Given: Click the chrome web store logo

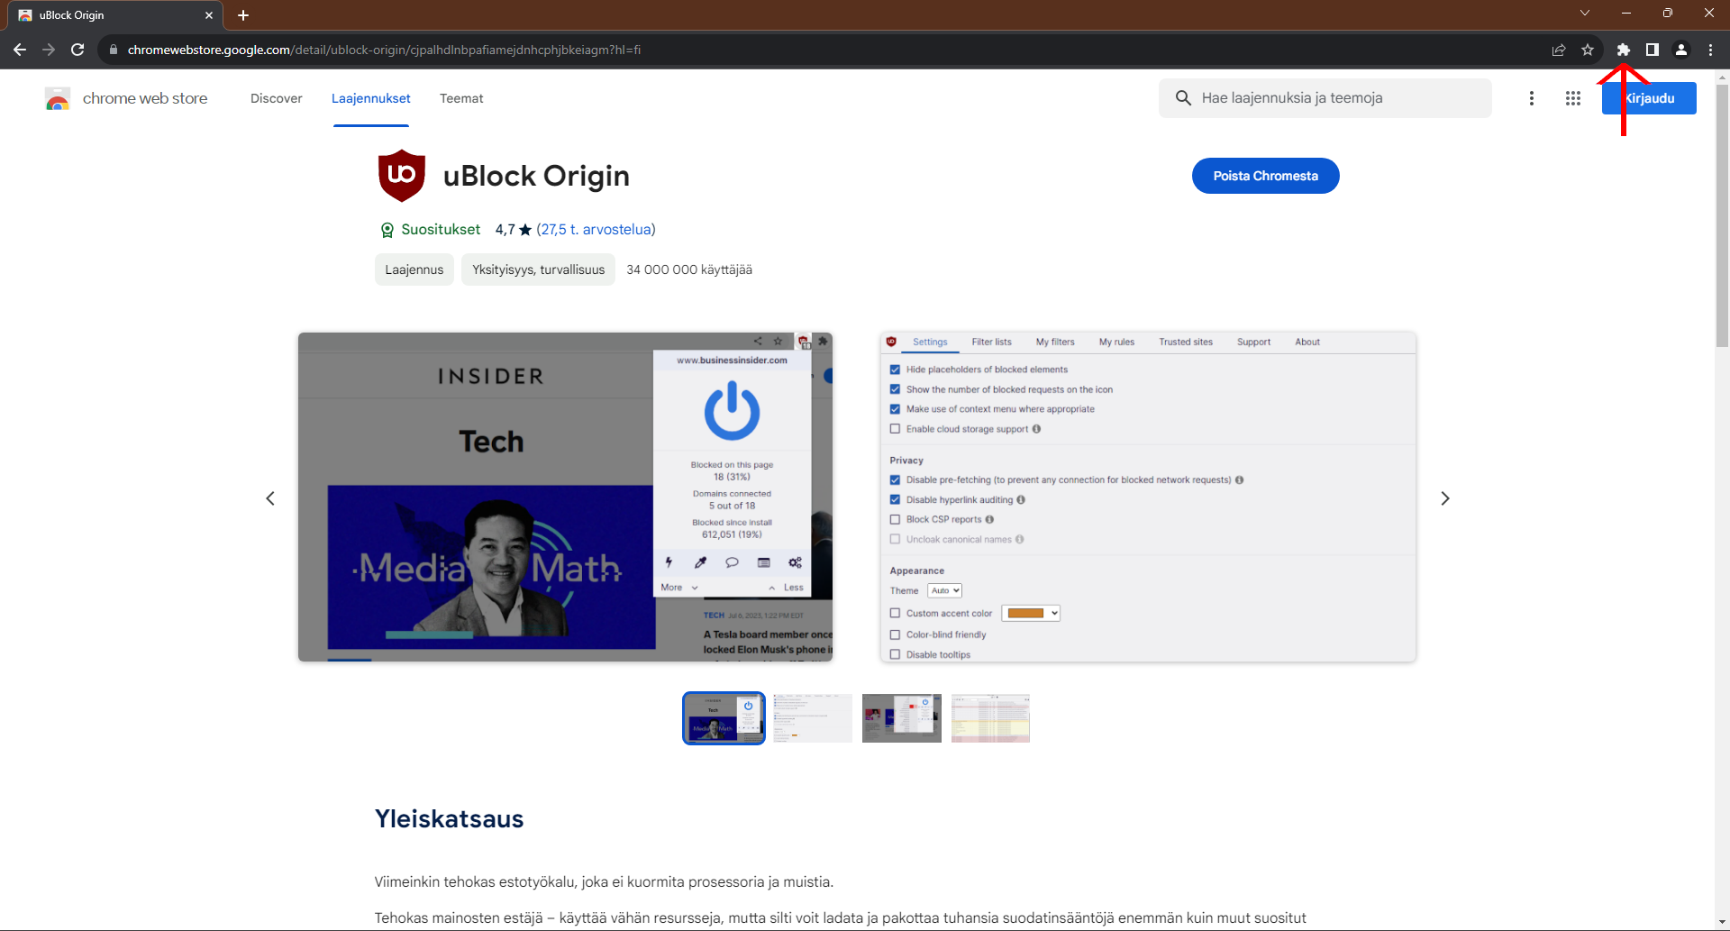Looking at the screenshot, I should 58,98.
